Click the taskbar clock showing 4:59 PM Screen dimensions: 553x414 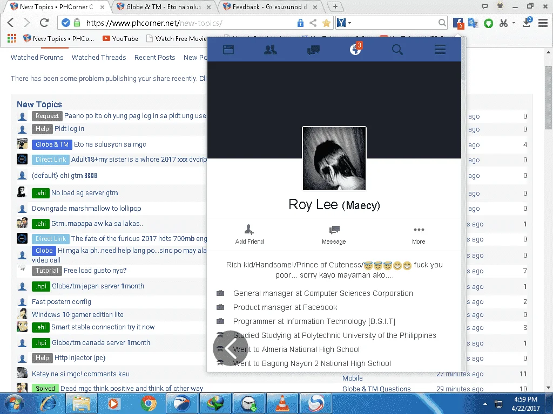[x=525, y=404]
